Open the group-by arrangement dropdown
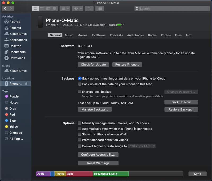The image size is (212, 181). pos(65,9)
